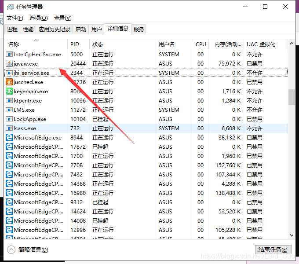The height and width of the screenshot is (264, 299).
Task: Click Edge icon of PID 14008 row
Action: (9, 220)
